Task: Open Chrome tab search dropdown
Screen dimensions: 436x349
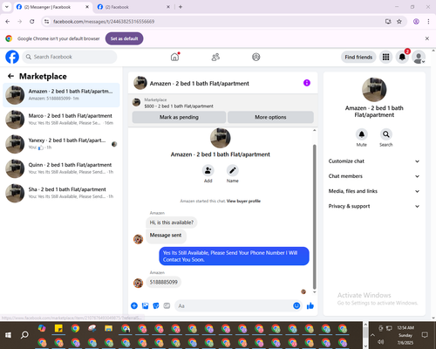Action: pyautogui.click(x=7, y=7)
